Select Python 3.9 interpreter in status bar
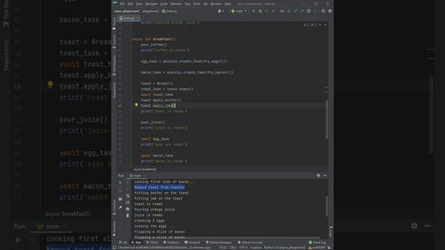The image size is (445, 250). click(x=284, y=247)
